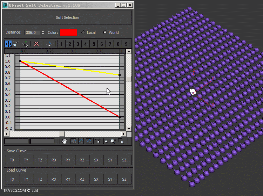
Task: Select the World radio button
Action: click(105, 32)
